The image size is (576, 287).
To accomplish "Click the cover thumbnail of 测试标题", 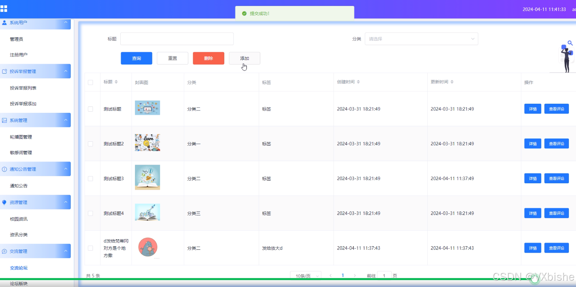I will point(148,108).
